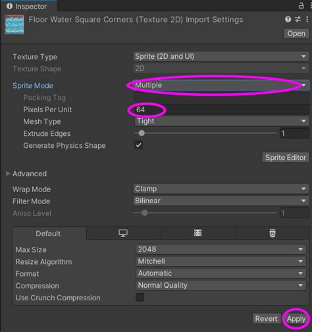
Task: Click the Sprite Mode label
Action: (33, 86)
